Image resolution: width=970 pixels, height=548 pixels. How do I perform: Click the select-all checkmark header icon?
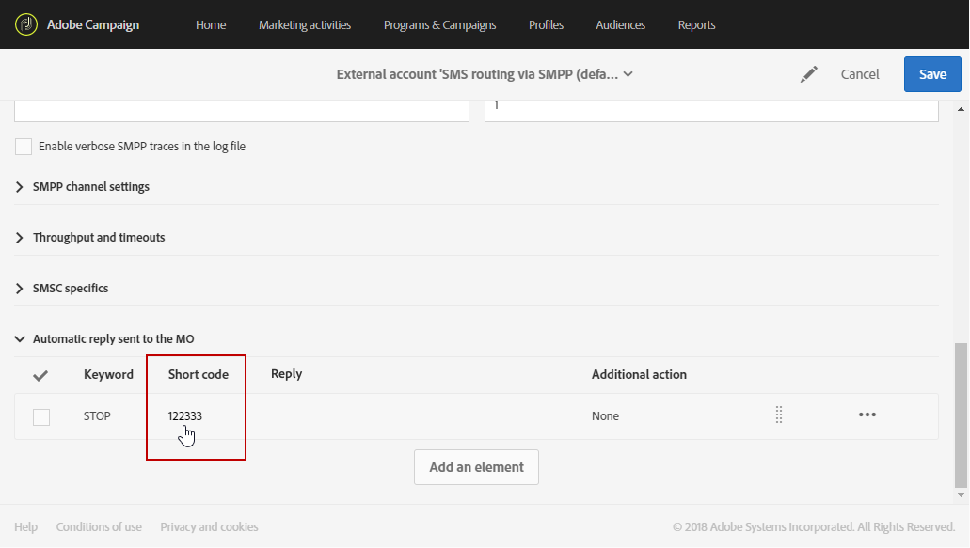(40, 375)
